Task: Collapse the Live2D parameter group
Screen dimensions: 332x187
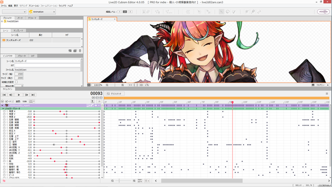Action: (x=3, y=109)
